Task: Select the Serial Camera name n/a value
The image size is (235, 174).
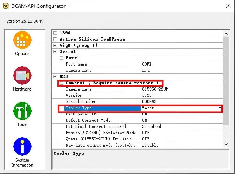Action: pyautogui.click(x=146, y=70)
